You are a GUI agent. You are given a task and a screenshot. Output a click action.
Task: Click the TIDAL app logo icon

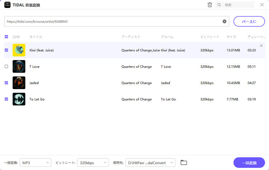click(8, 5)
